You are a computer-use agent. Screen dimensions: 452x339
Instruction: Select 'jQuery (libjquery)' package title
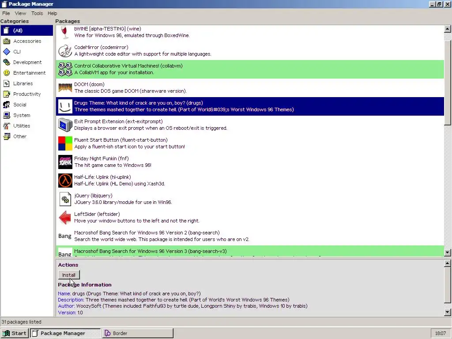tap(94, 196)
